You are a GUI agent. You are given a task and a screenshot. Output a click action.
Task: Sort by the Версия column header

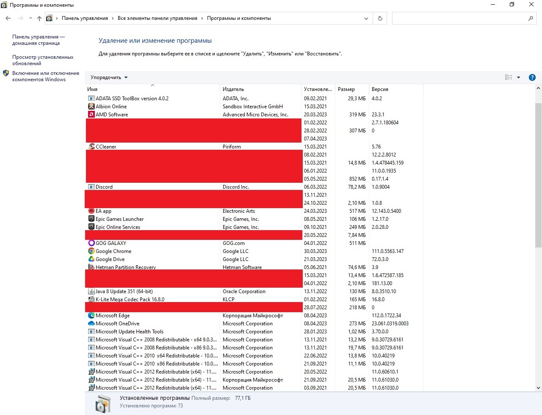(x=395, y=89)
